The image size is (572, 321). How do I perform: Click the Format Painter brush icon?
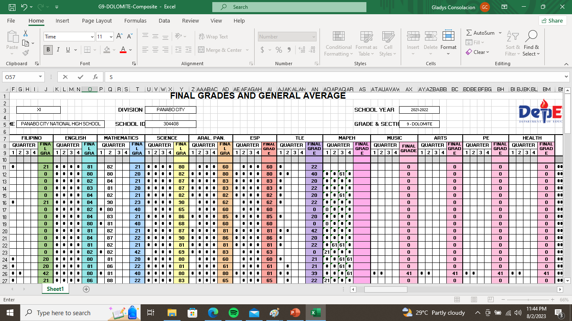[26, 53]
